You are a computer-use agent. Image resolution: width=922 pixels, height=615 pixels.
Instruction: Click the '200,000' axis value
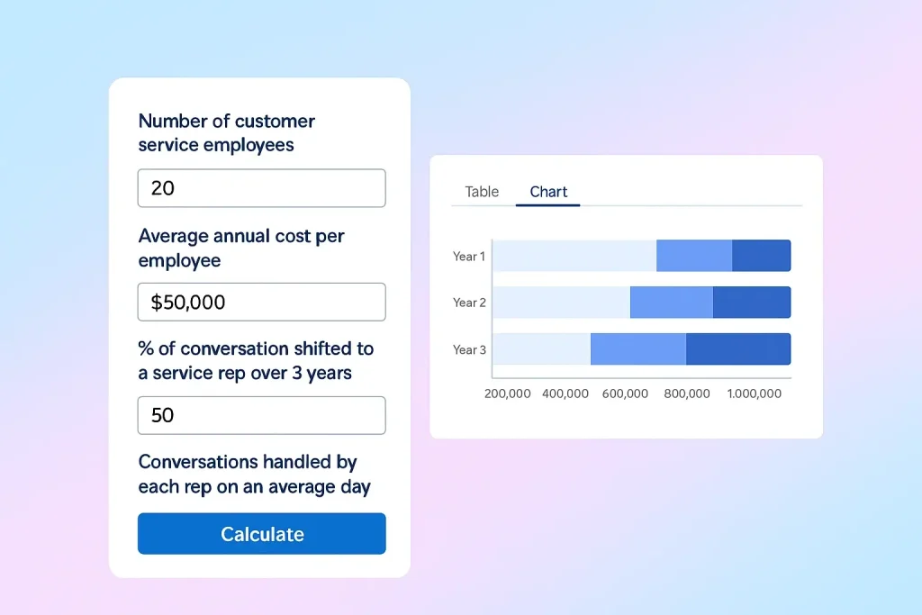pos(508,393)
